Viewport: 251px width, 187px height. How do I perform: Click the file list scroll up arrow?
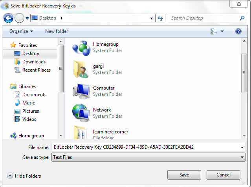click(x=244, y=41)
